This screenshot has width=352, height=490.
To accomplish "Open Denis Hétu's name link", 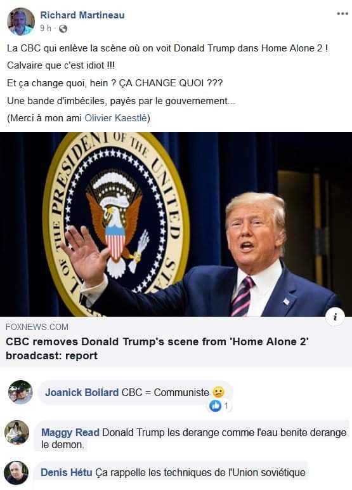I will point(66,472).
